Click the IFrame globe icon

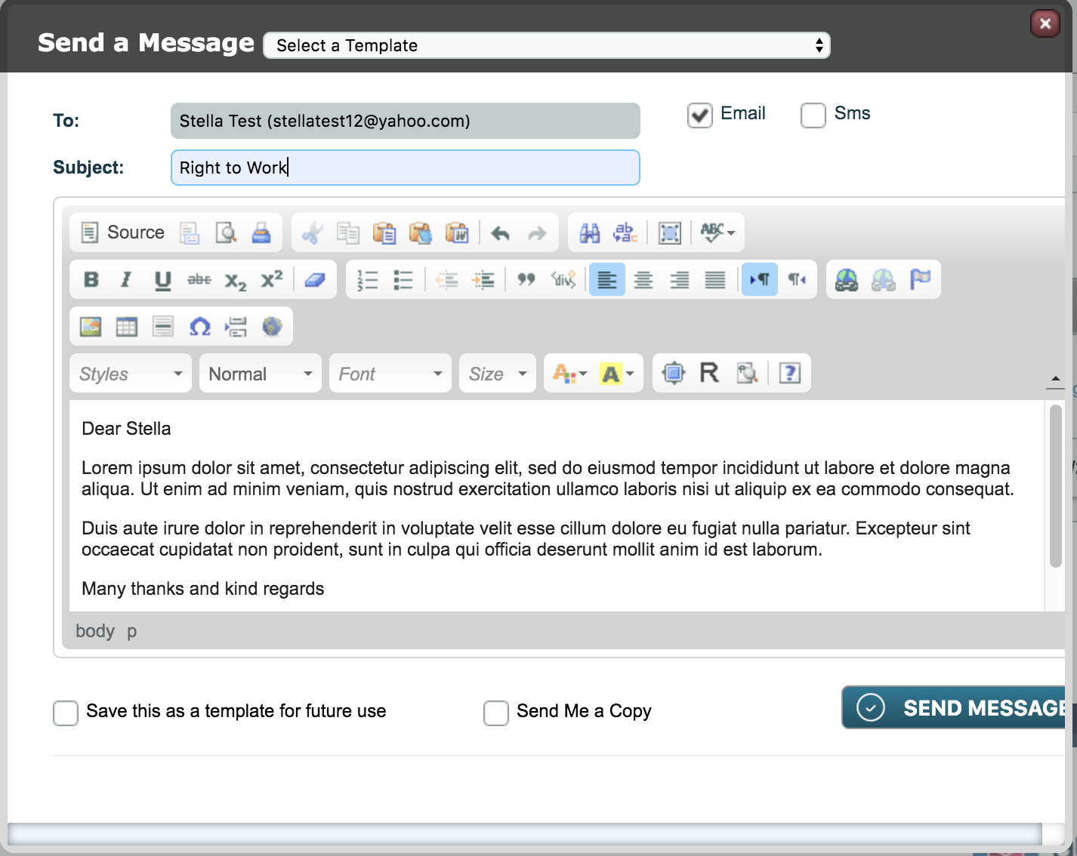[x=272, y=326]
